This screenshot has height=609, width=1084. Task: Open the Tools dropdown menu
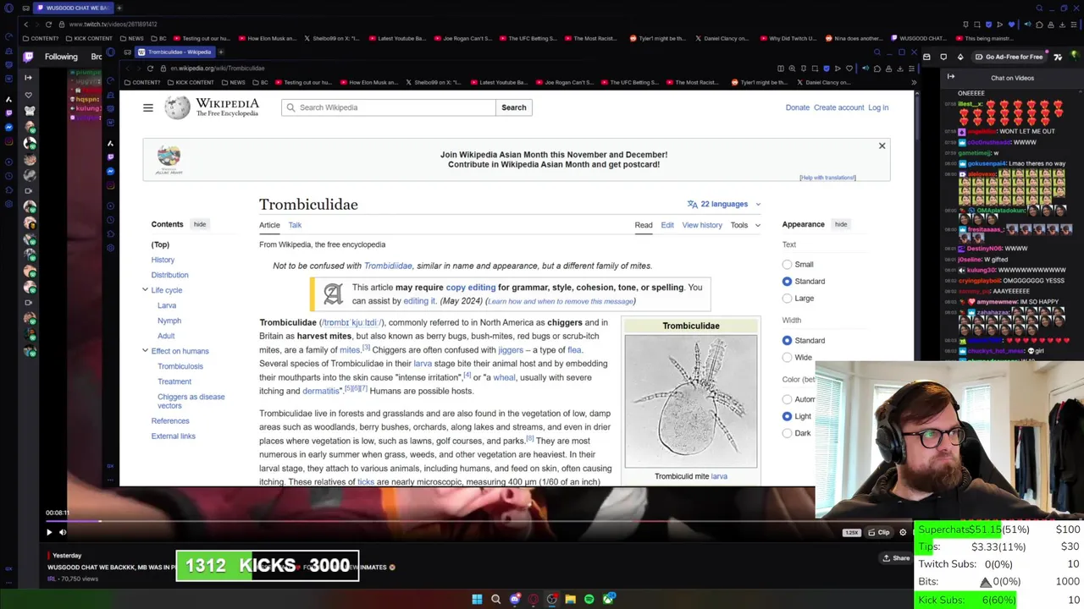pos(745,225)
